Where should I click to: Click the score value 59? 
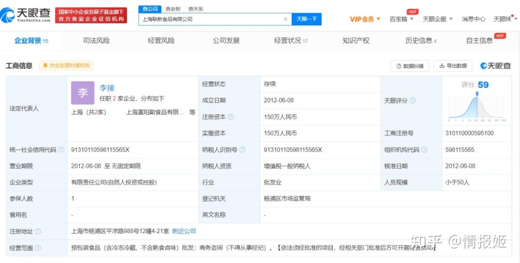coord(483,85)
